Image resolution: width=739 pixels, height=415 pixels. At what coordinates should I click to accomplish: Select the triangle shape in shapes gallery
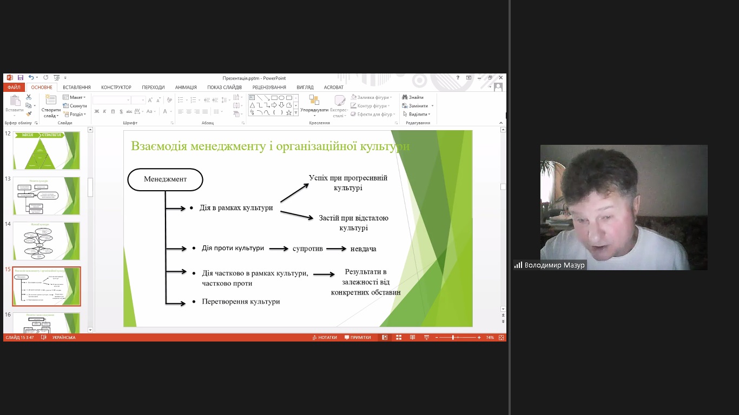point(252,105)
